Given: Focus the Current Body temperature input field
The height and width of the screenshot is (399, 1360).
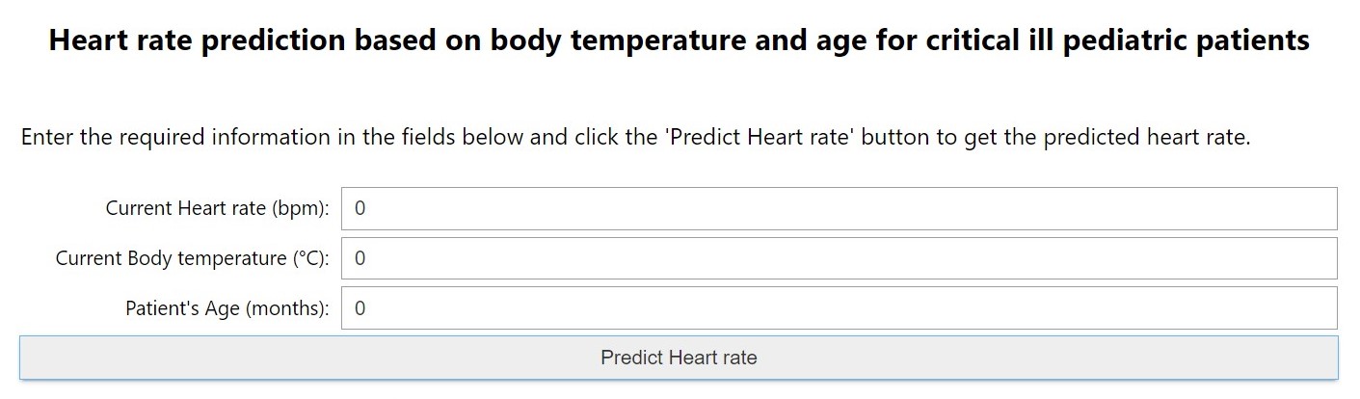Looking at the screenshot, I should (x=839, y=258).
